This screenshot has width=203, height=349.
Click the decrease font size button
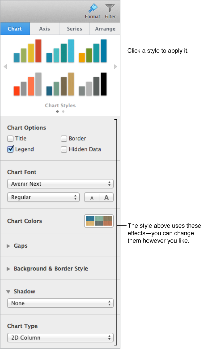pos(91,197)
